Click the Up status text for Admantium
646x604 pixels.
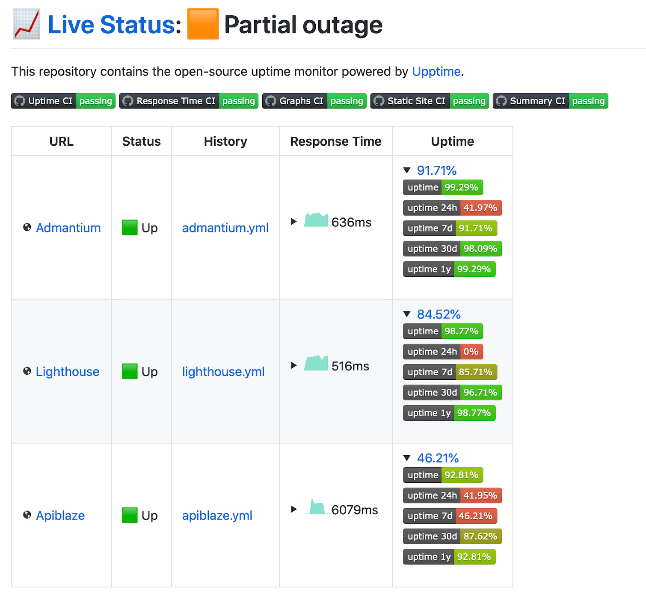(x=150, y=228)
